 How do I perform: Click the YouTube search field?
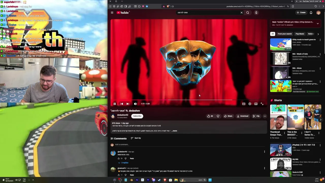pos(208,12)
